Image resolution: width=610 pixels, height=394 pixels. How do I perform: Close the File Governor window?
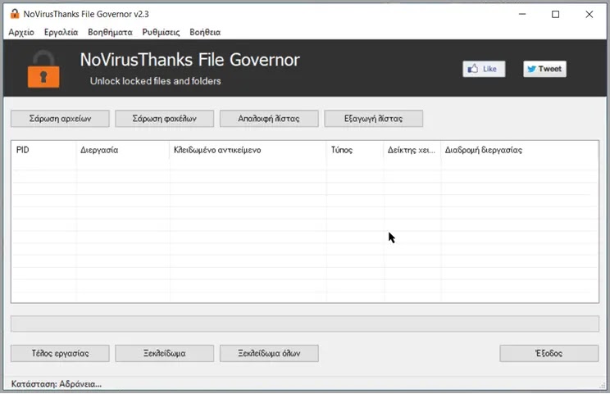589,14
